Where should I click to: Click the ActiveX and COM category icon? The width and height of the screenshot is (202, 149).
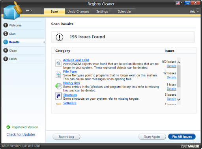pos(58,63)
